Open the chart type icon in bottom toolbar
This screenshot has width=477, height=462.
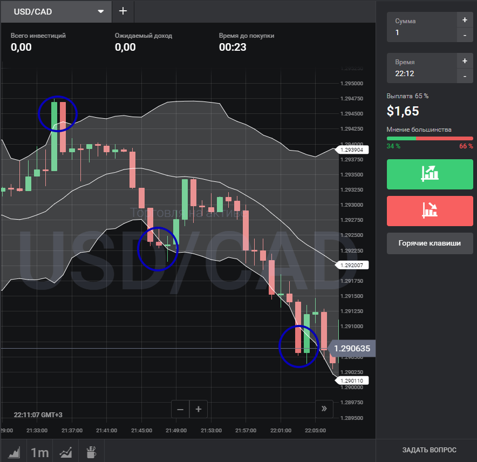coord(14,451)
